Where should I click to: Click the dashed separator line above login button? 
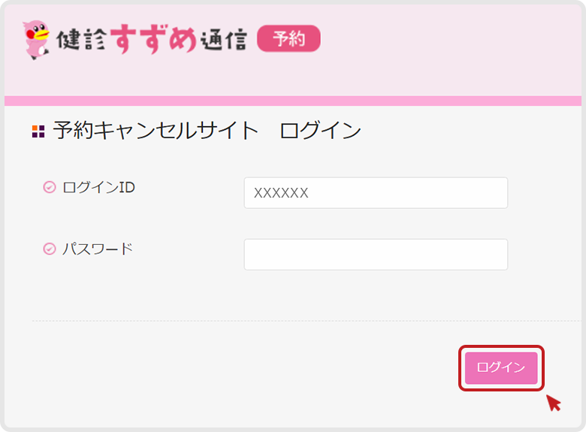click(301, 322)
